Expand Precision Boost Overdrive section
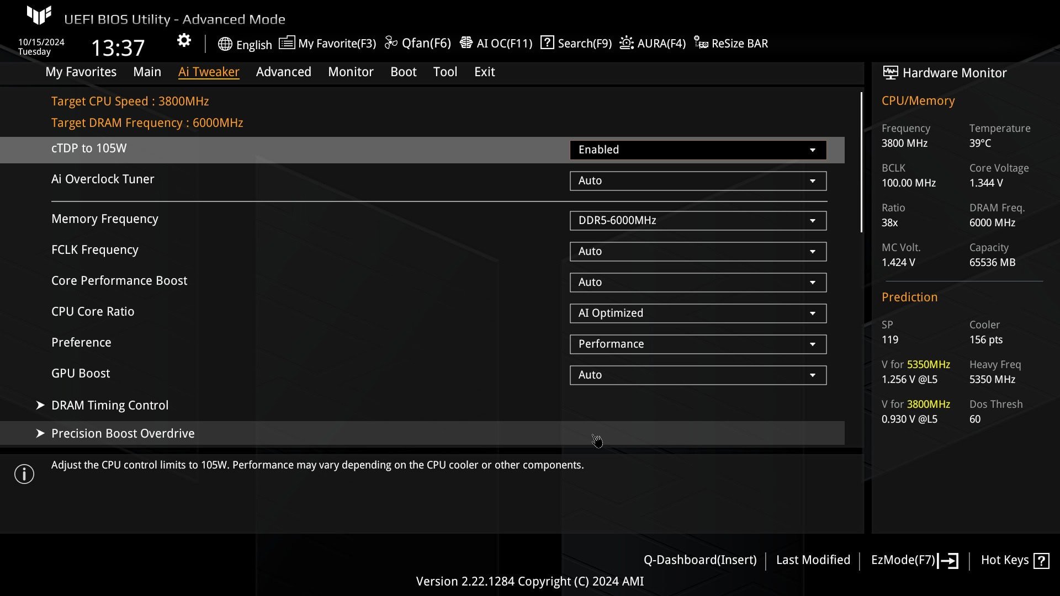This screenshot has width=1060, height=596. (123, 433)
